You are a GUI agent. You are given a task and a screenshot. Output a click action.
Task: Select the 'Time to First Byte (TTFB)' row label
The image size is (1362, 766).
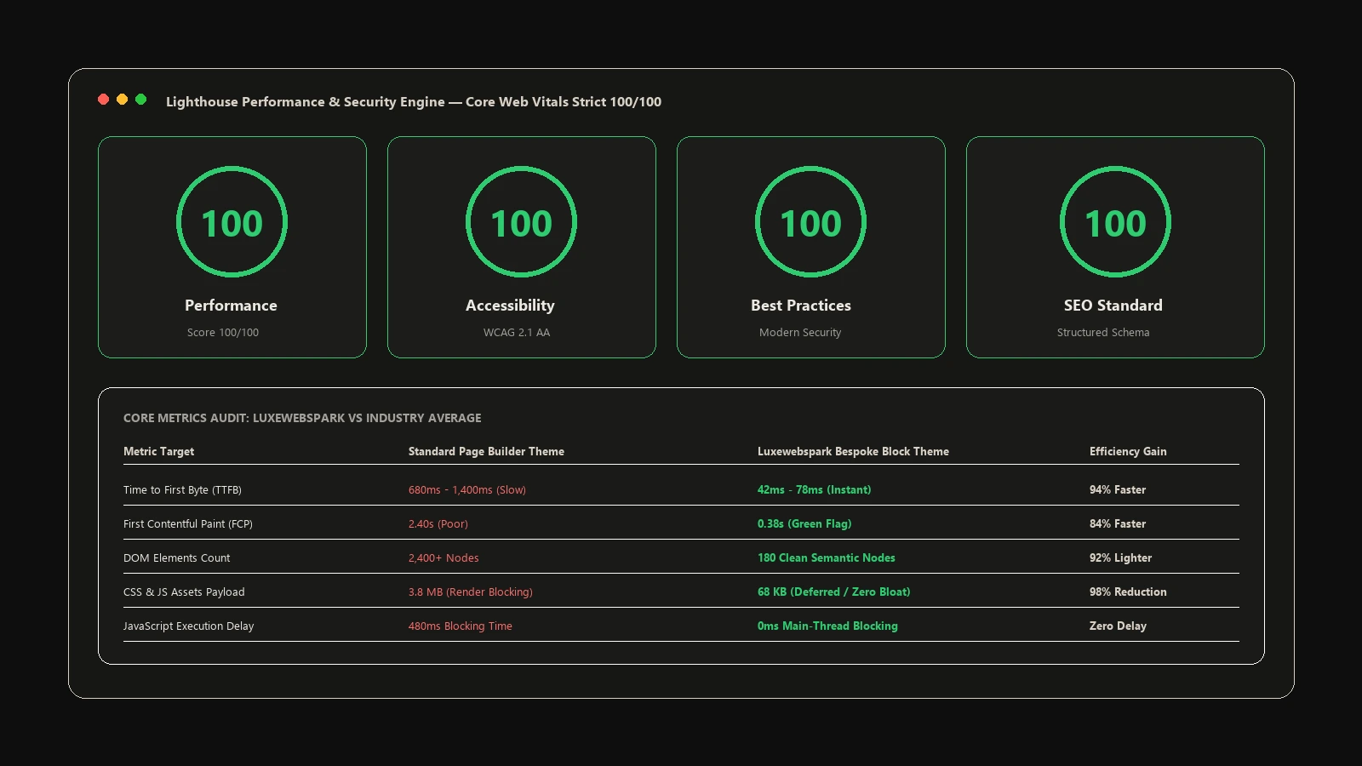tap(182, 490)
